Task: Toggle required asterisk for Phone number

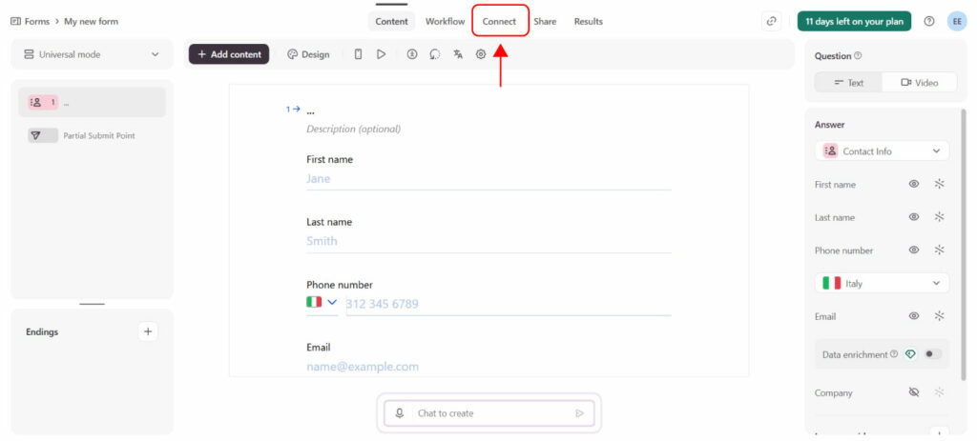Action: point(940,251)
